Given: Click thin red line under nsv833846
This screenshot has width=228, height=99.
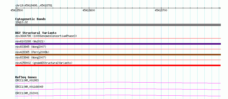Looking at the screenshot, I should [x=118, y=60].
